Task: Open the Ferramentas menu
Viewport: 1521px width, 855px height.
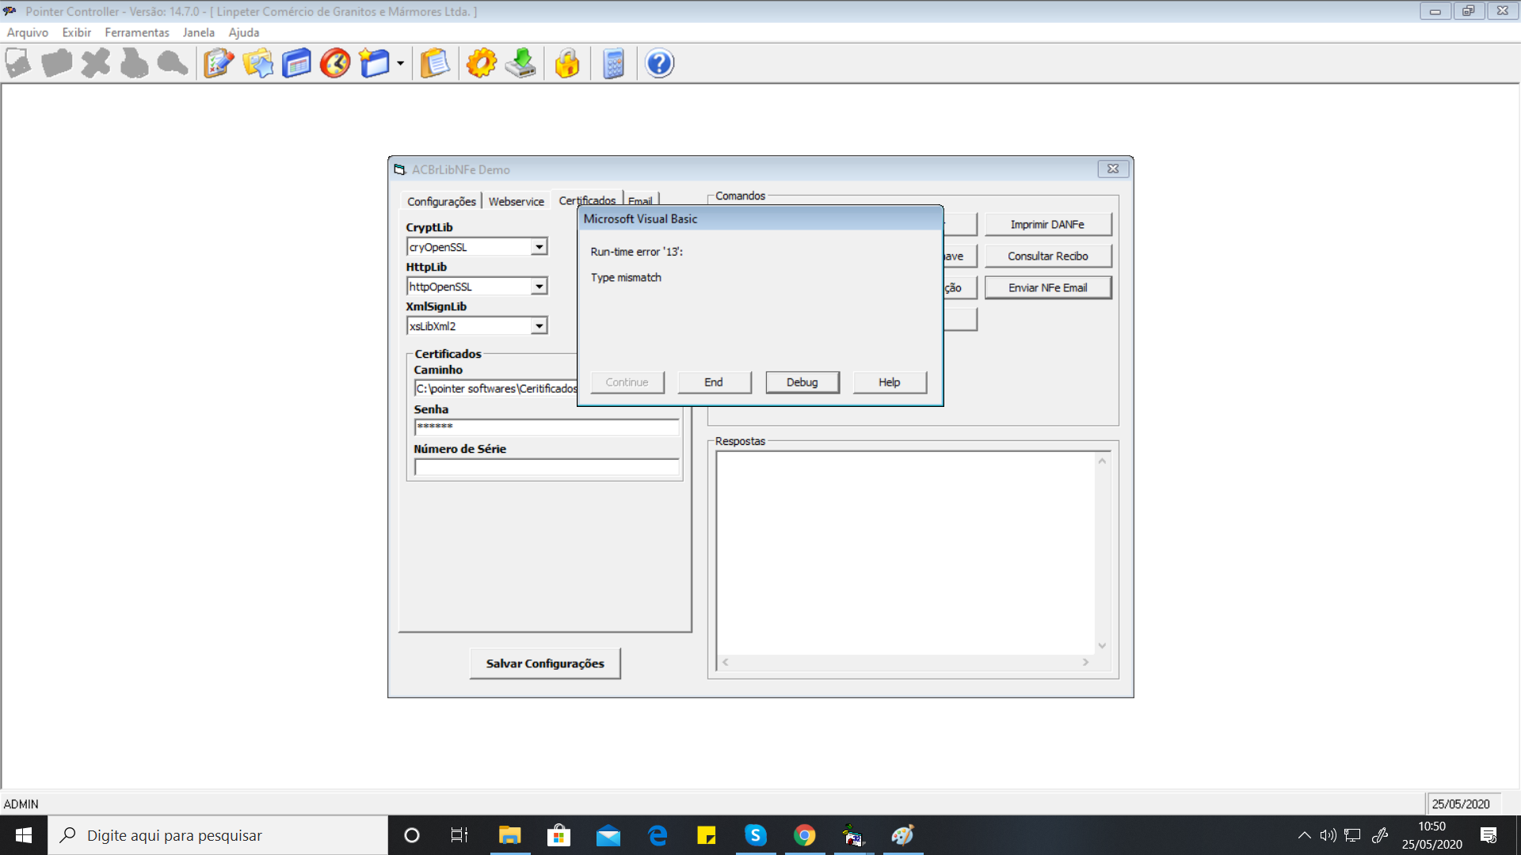Action: (x=137, y=32)
